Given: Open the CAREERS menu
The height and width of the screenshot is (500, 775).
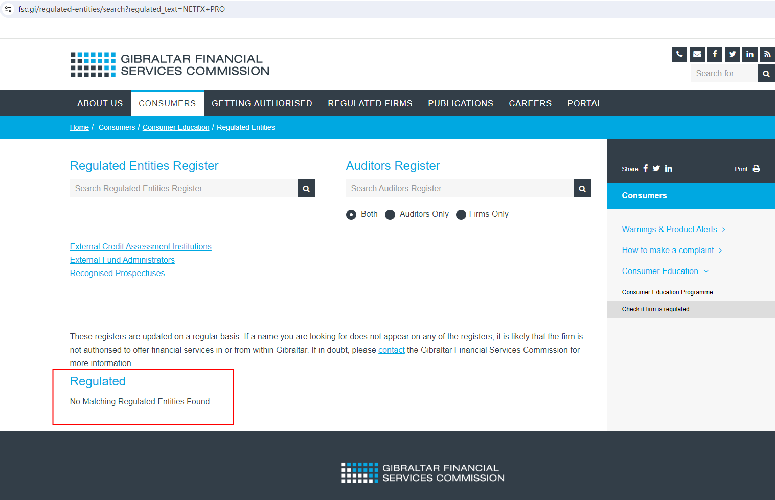Looking at the screenshot, I should pos(530,103).
